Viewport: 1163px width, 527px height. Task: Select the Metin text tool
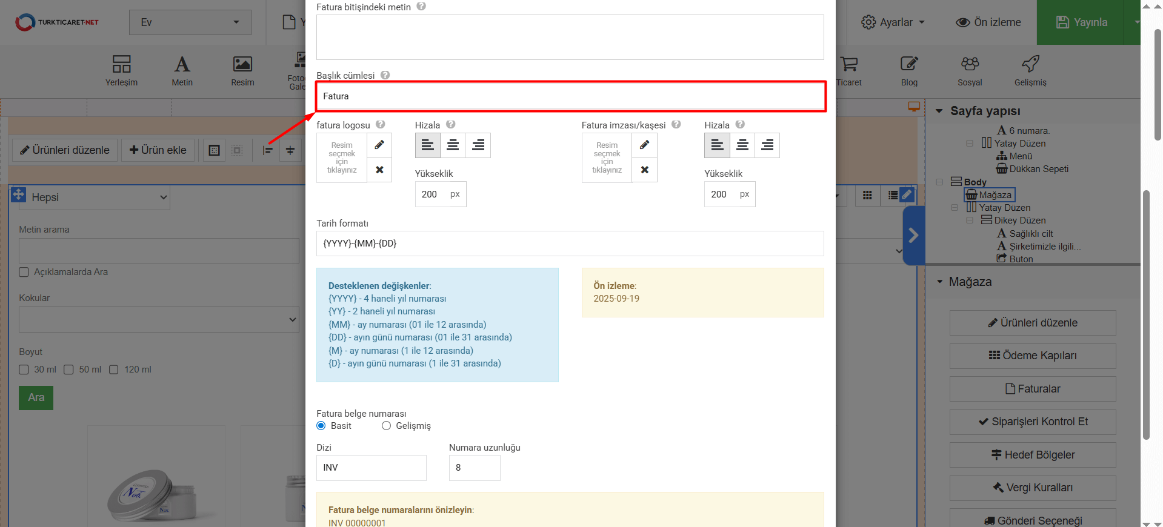182,70
